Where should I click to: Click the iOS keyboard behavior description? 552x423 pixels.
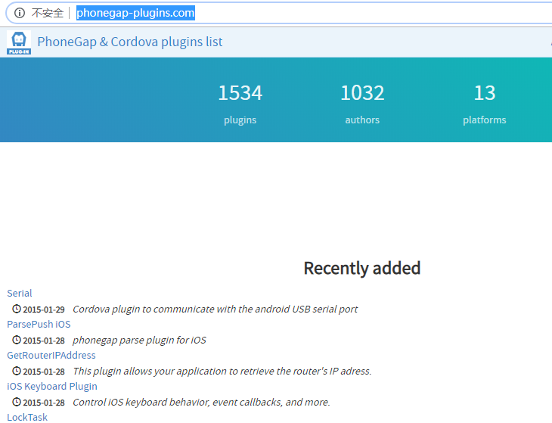coord(201,403)
